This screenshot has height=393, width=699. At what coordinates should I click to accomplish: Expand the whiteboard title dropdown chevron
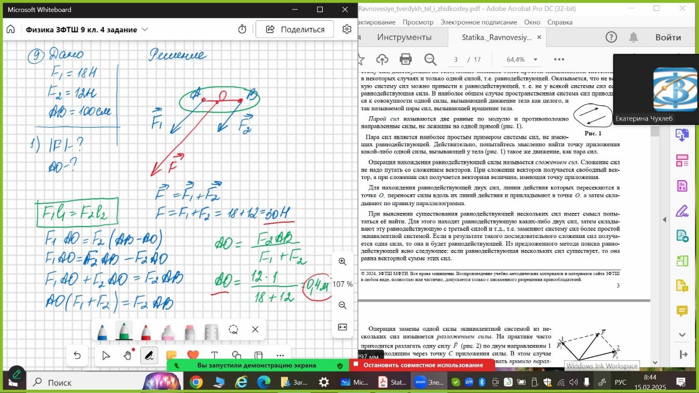click(145, 29)
